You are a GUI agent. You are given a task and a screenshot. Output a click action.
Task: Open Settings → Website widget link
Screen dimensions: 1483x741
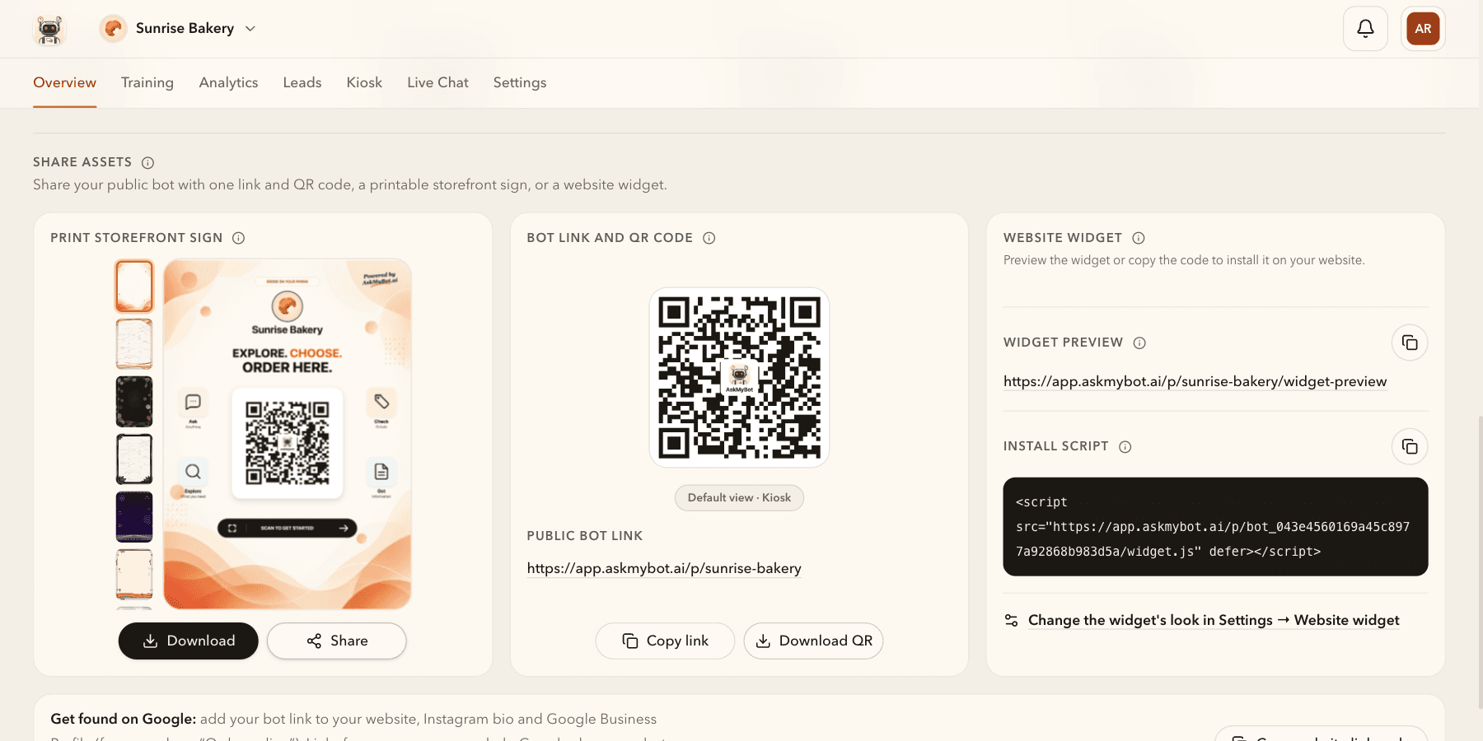click(1214, 620)
